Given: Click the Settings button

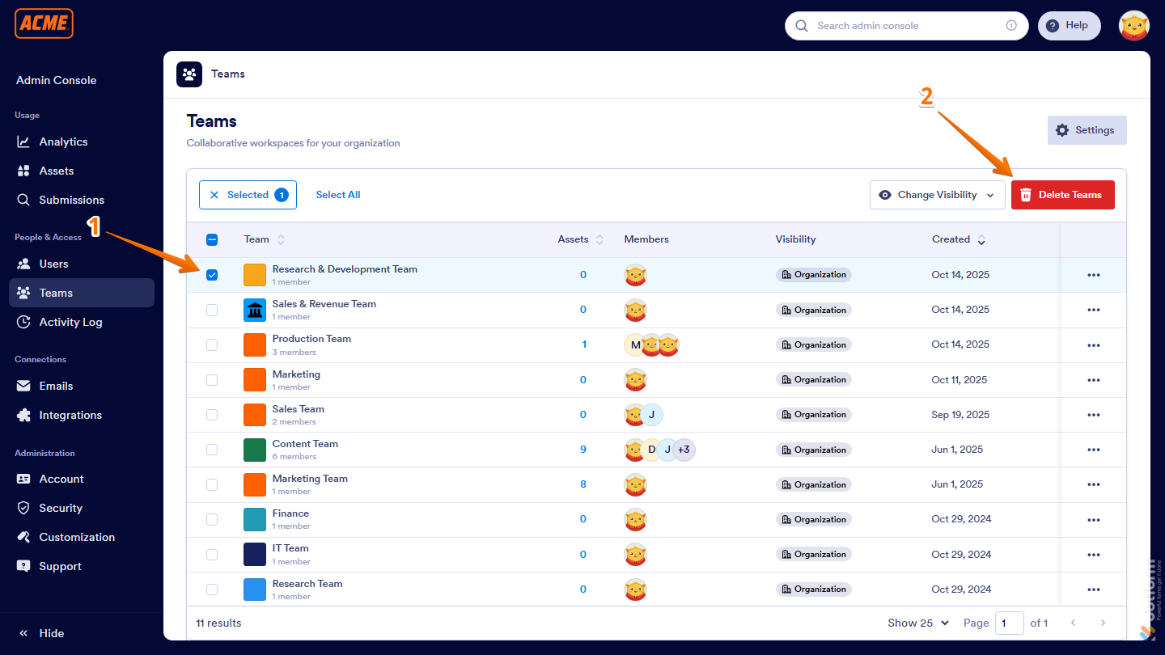Looking at the screenshot, I should click(1087, 130).
